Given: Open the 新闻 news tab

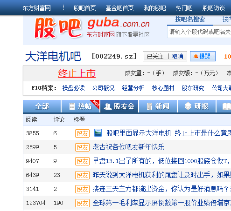Looking at the screenshot, I should click(158, 106).
